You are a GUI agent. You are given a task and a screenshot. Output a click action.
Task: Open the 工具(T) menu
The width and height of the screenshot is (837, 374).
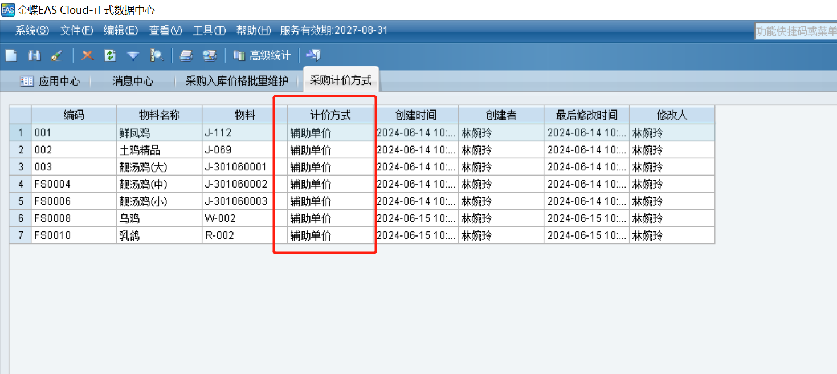[x=209, y=30]
